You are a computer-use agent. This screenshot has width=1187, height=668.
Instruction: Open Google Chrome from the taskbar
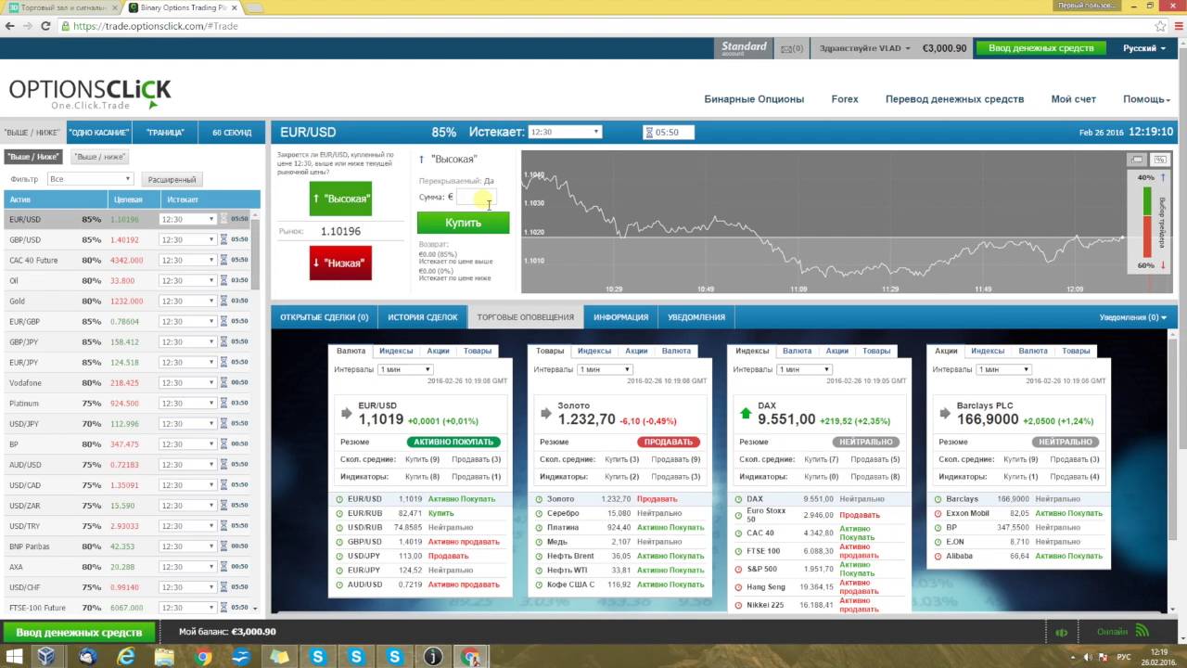[x=204, y=657]
